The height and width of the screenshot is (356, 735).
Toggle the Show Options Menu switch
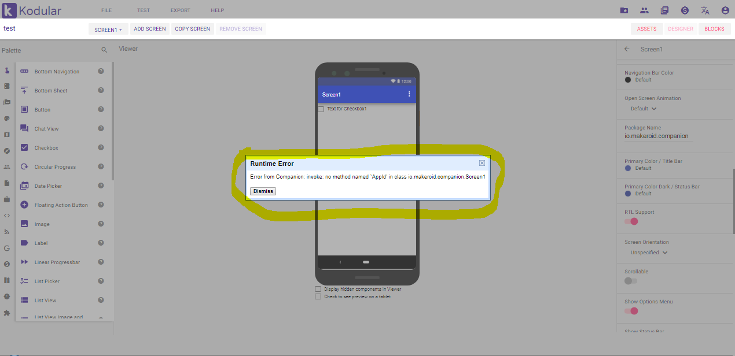coord(631,311)
